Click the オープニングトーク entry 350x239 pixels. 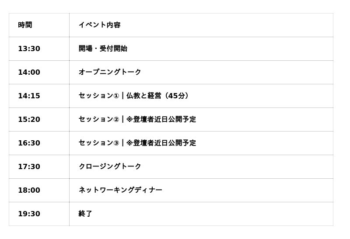click(x=110, y=73)
